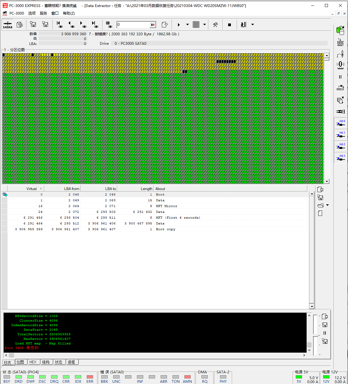Click down arrow of partition table scrollbar
The width and height of the screenshot is (348, 384).
pyautogui.click(x=312, y=306)
